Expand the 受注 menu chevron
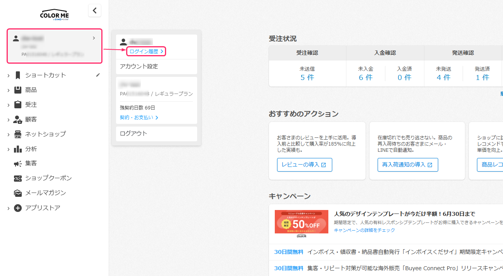The image size is (503, 276). click(x=9, y=105)
